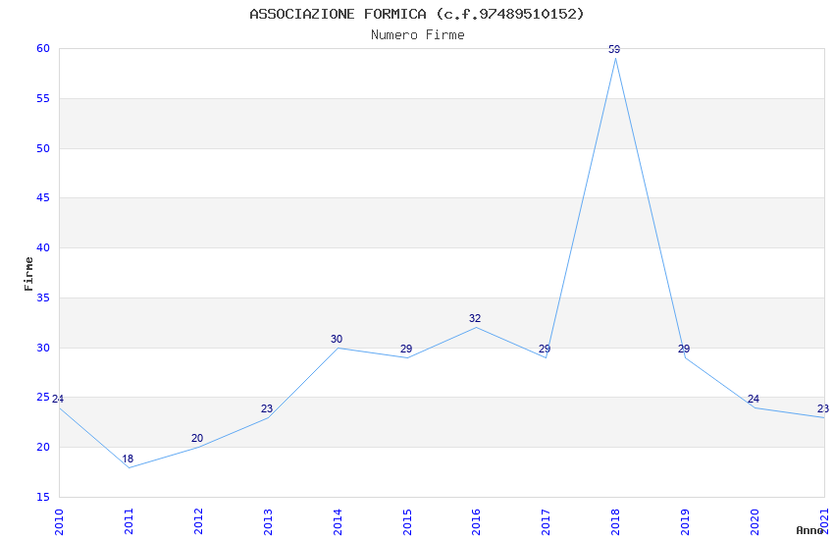Click data label '23' at the 2013 point
The width and height of the screenshot is (834, 540).
(x=267, y=408)
